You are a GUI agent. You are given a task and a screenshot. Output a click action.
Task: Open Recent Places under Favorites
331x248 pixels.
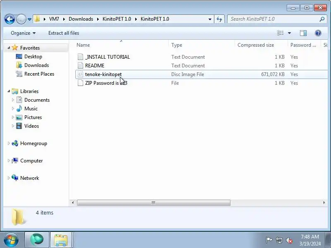(x=39, y=74)
